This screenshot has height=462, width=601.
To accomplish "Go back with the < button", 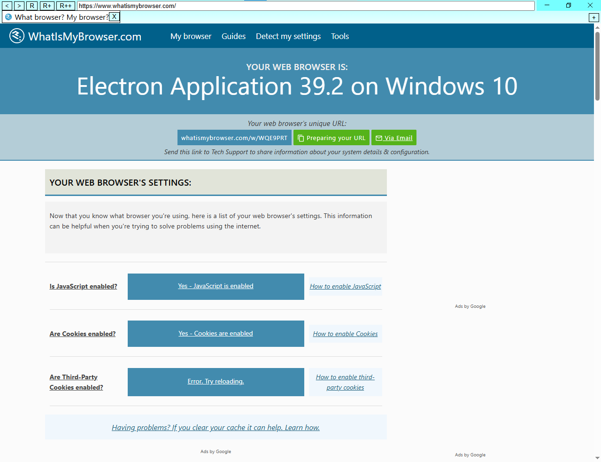I will point(7,6).
